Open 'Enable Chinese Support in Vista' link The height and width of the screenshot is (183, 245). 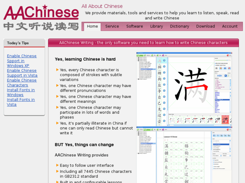pos(22,73)
